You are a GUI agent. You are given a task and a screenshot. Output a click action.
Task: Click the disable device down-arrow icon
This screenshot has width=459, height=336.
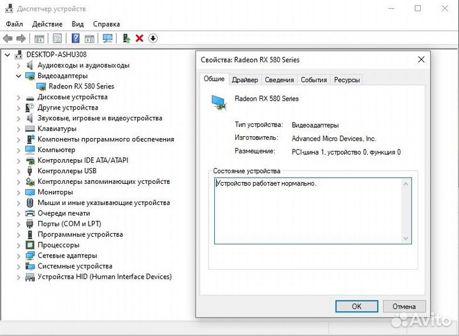(153, 38)
